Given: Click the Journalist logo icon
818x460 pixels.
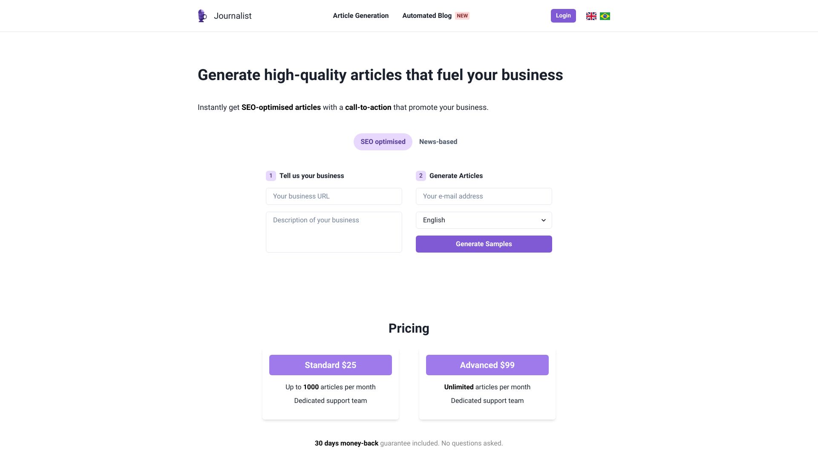Looking at the screenshot, I should 202,16.
